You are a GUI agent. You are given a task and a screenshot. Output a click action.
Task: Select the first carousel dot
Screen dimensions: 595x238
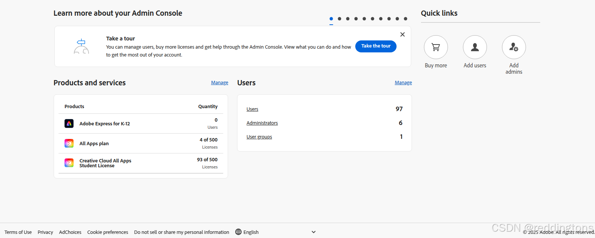click(331, 19)
